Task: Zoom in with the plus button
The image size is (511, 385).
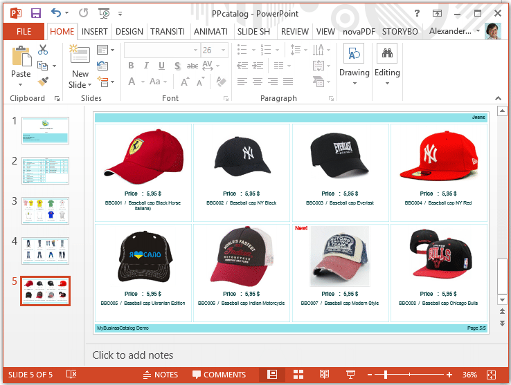Action: pyautogui.click(x=449, y=375)
